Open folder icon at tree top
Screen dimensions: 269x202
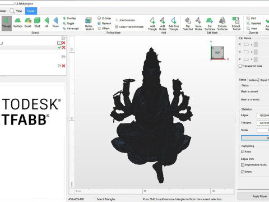[x=63, y=38]
